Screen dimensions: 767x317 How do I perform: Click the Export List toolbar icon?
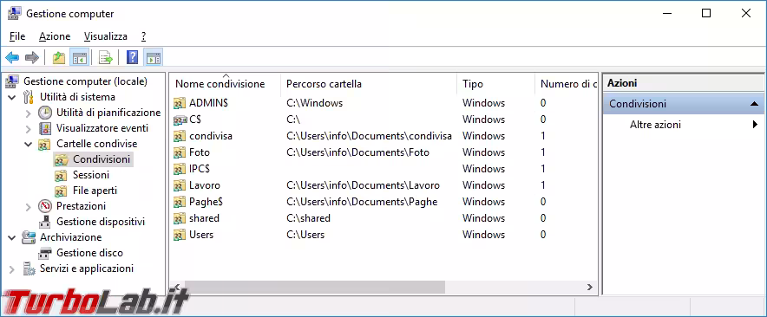pos(106,58)
